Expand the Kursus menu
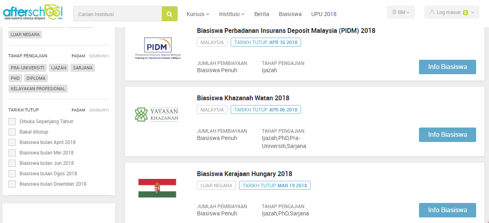 click(198, 14)
